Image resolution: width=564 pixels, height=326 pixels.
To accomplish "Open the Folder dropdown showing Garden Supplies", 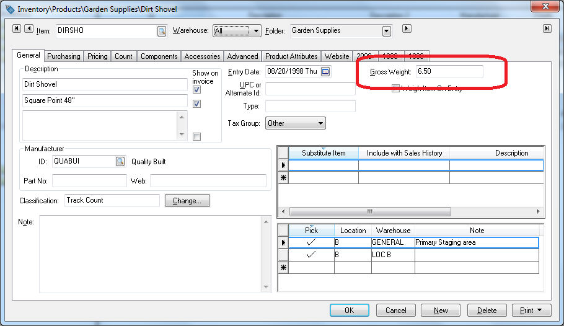I will (x=387, y=32).
